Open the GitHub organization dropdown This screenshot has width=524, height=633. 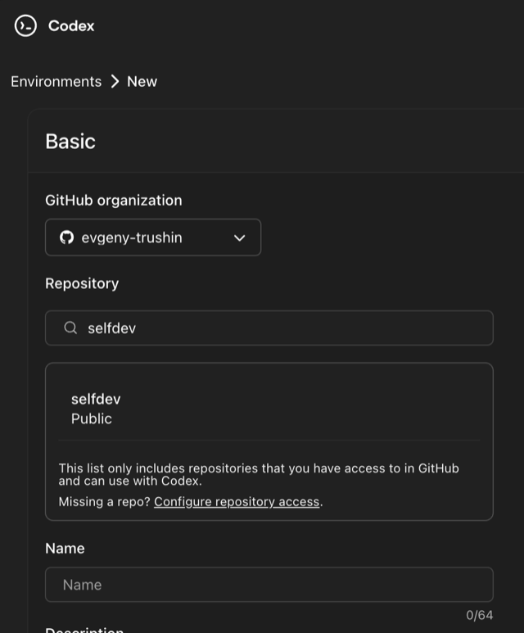pos(153,237)
